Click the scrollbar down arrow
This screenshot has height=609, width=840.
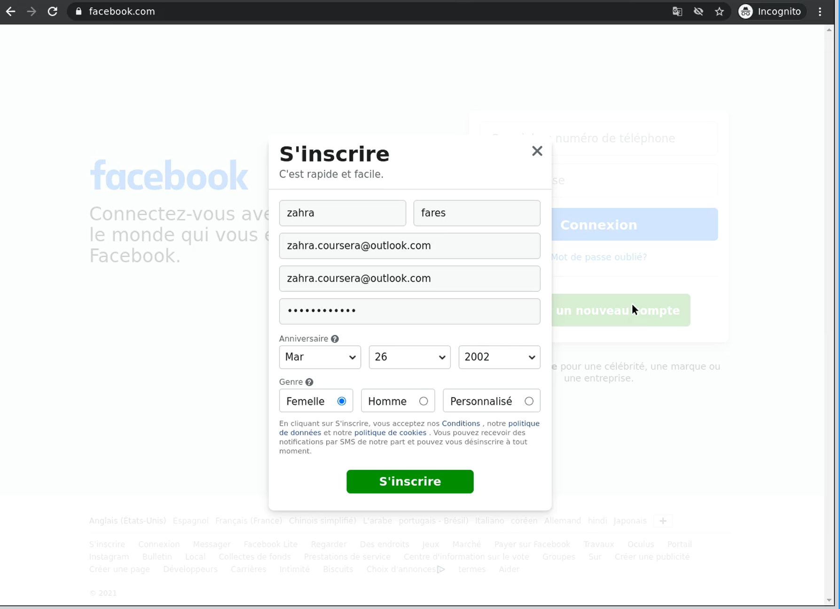click(x=829, y=600)
